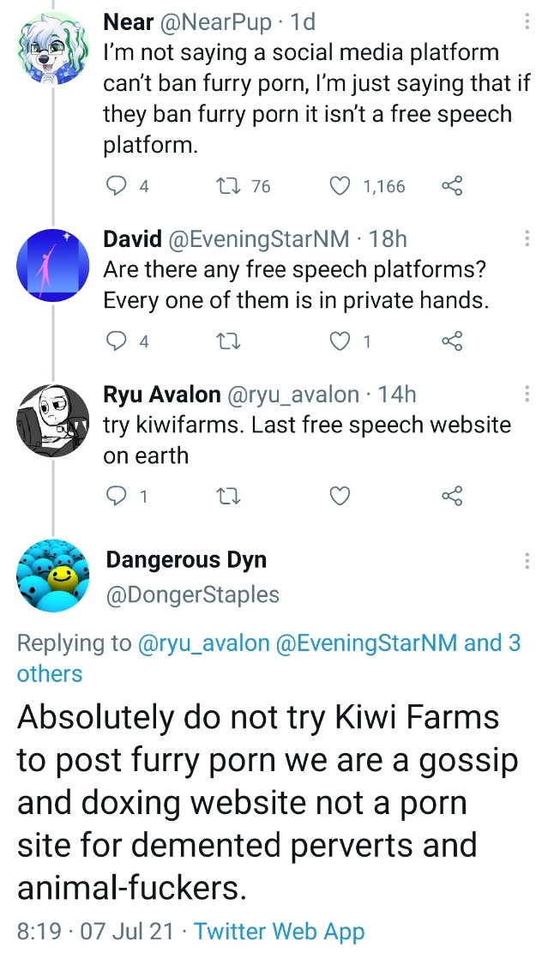Reply to David's tweet

point(114,341)
